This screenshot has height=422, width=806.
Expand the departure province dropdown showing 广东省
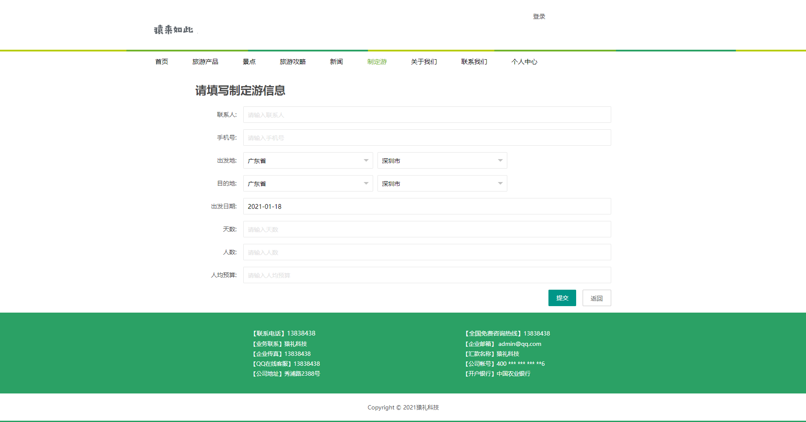point(307,160)
